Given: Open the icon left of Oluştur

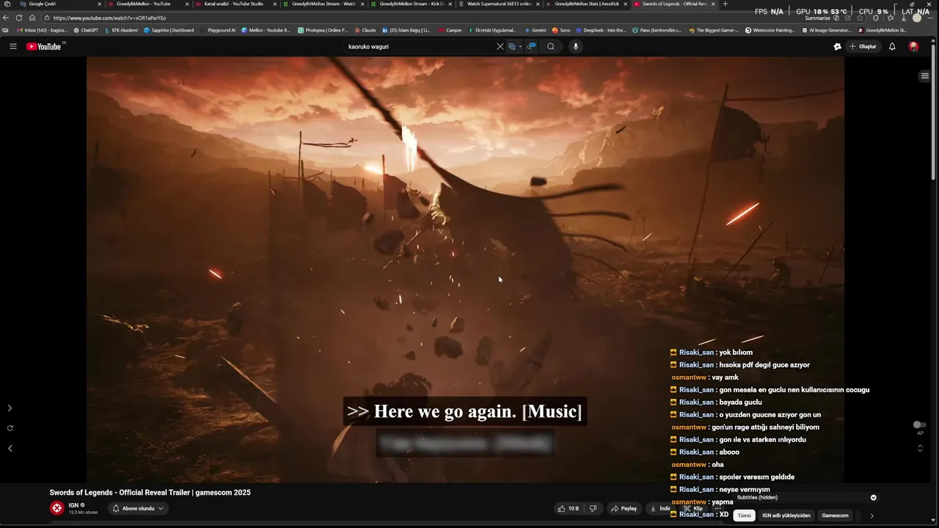Looking at the screenshot, I should [x=837, y=46].
